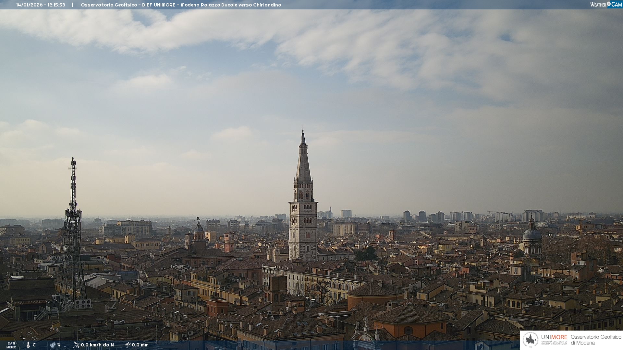Click the Osservatorio Geofisico DIEF UNIMORE title text
The width and height of the screenshot is (623, 350).
click(181, 5)
